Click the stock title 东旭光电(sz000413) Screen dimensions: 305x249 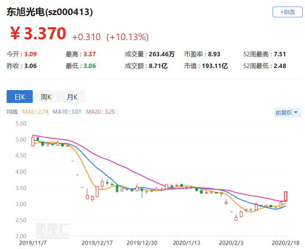[50, 12]
